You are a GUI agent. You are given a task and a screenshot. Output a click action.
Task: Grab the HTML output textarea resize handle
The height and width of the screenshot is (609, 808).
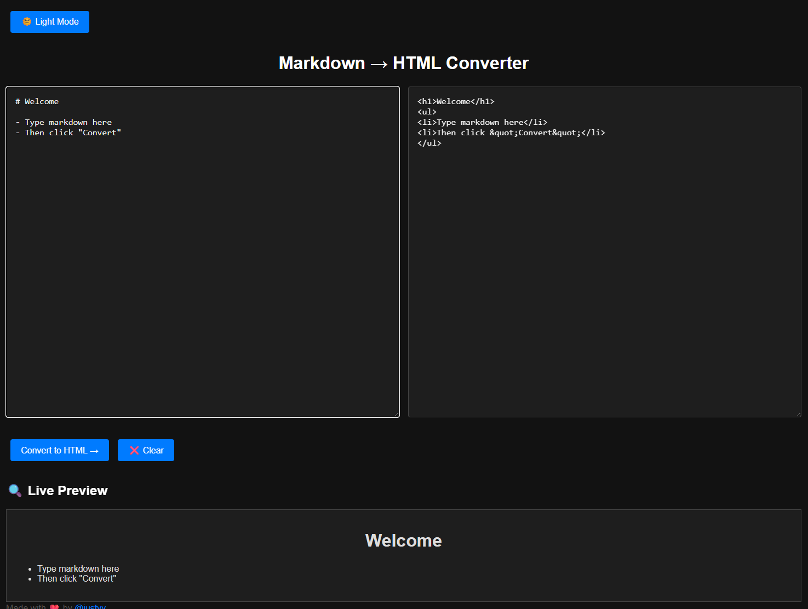[798, 414]
